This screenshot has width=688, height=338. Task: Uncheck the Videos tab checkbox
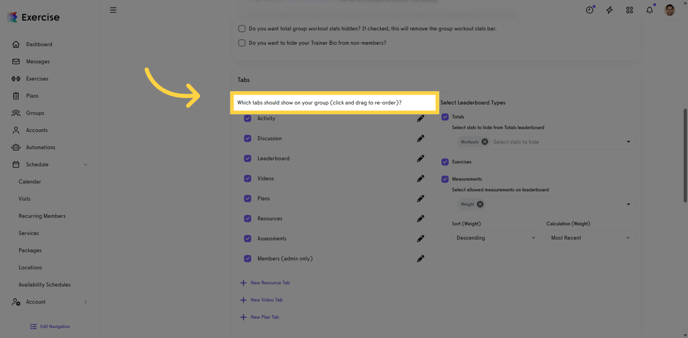pos(247,179)
